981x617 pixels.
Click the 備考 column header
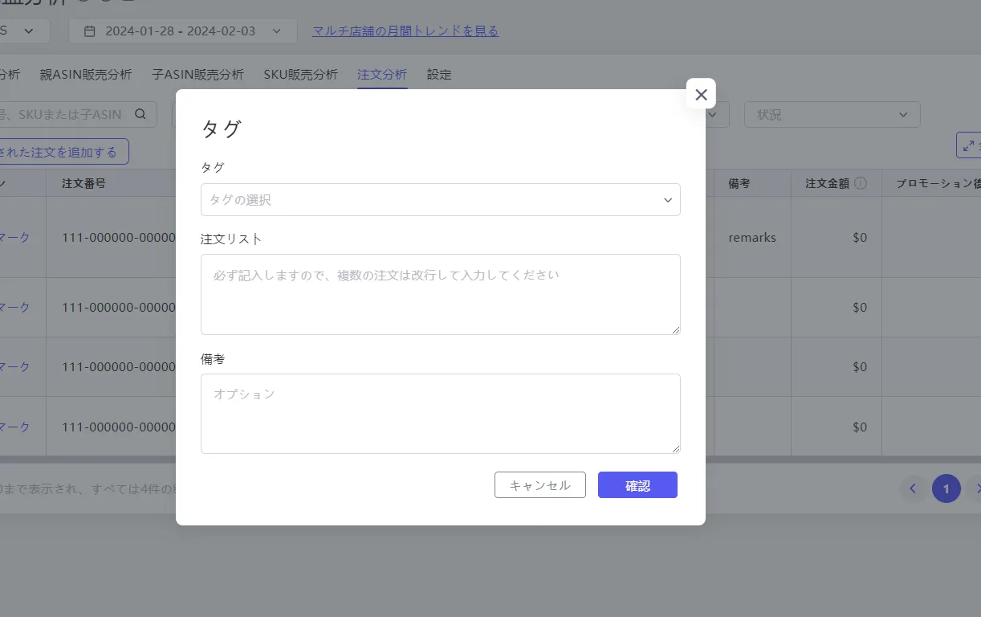pos(739,183)
